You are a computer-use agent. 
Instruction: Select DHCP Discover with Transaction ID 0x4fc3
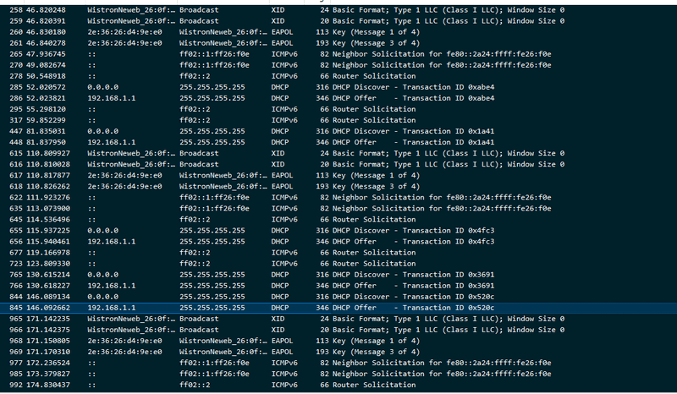tap(338, 230)
